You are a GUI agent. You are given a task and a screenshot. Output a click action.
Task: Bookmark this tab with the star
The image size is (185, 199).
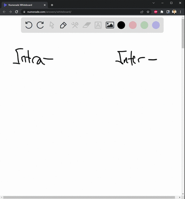click(148, 12)
